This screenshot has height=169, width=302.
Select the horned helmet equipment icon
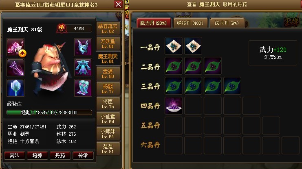pos(83,47)
